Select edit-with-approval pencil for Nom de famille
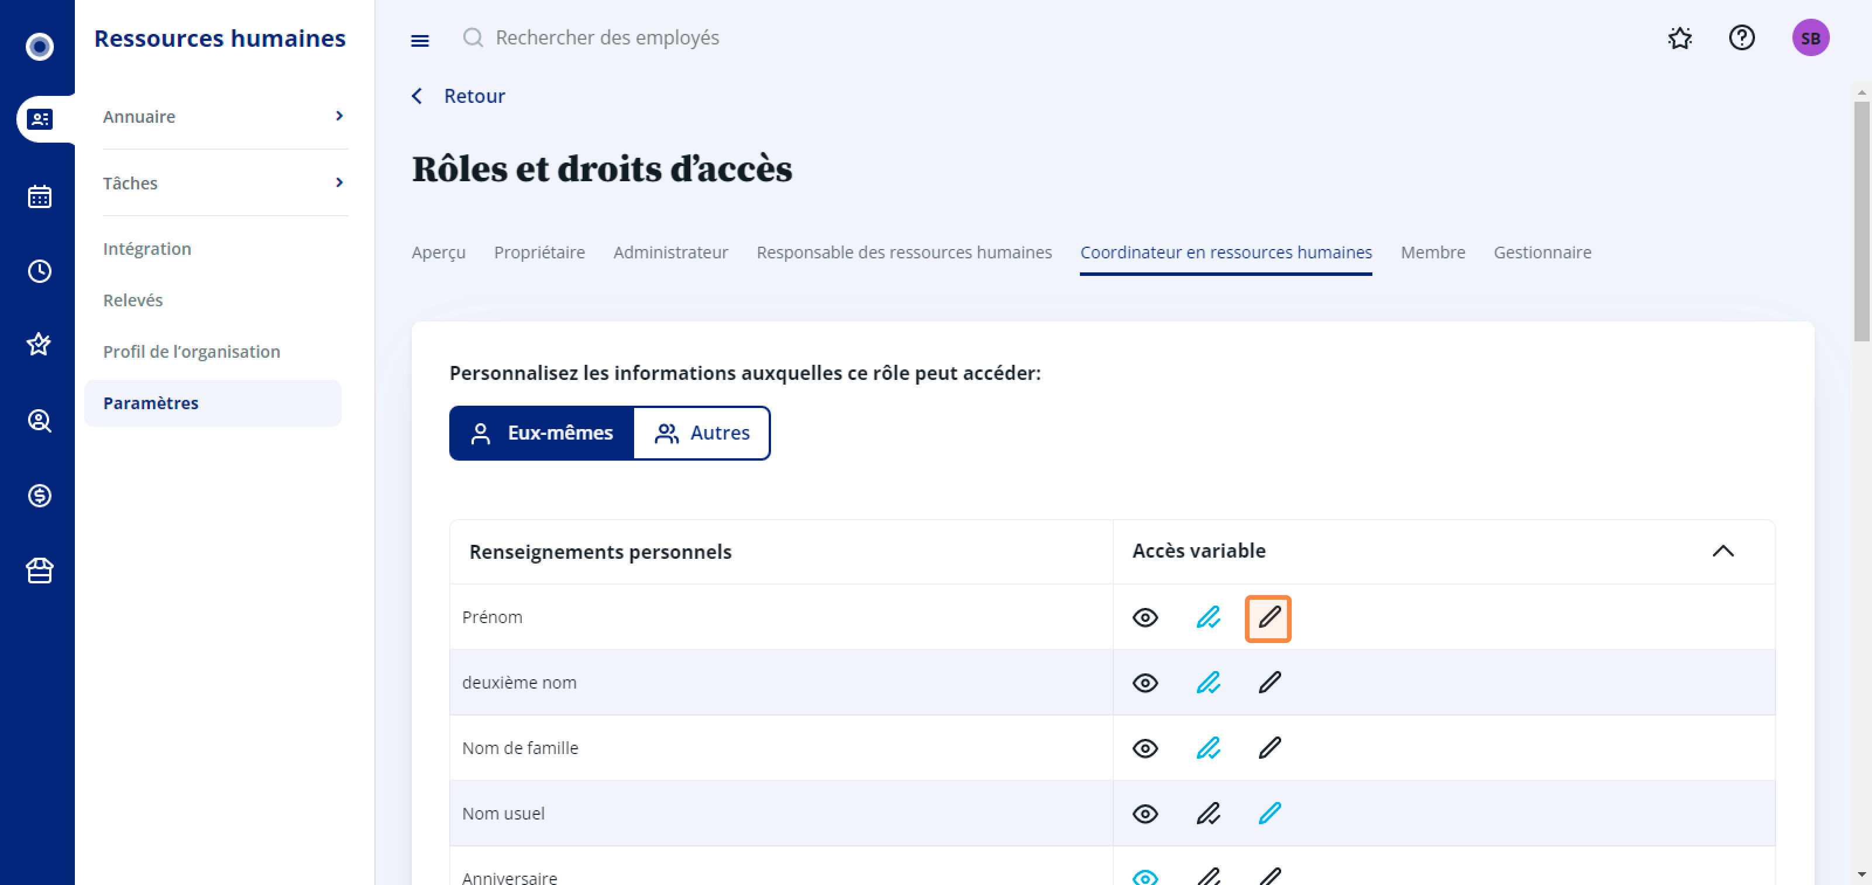 pyautogui.click(x=1208, y=748)
